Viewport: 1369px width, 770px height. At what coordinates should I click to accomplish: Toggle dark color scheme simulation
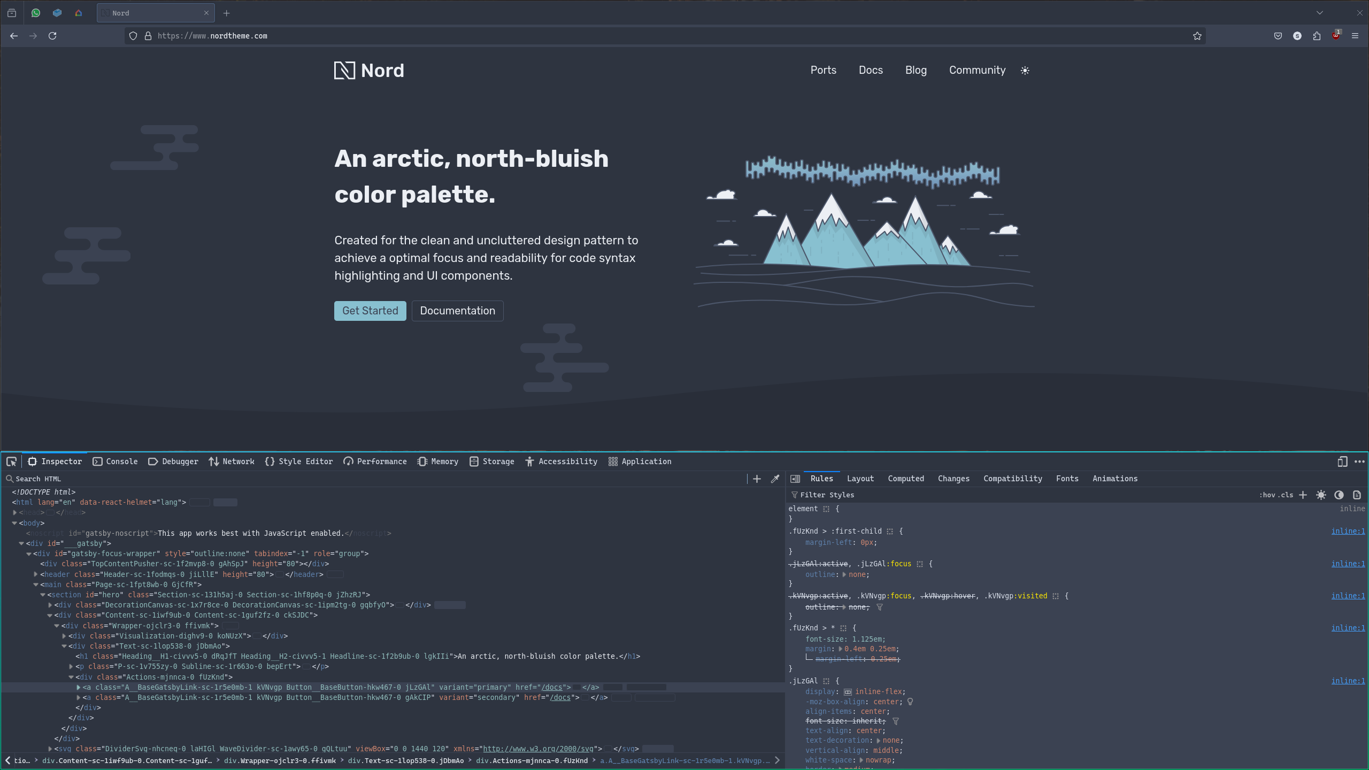tap(1339, 495)
